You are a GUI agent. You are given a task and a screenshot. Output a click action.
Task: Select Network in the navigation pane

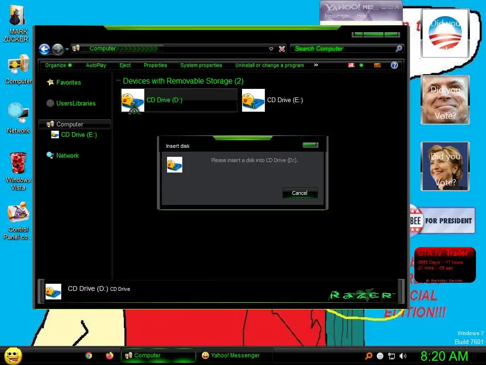click(x=67, y=155)
